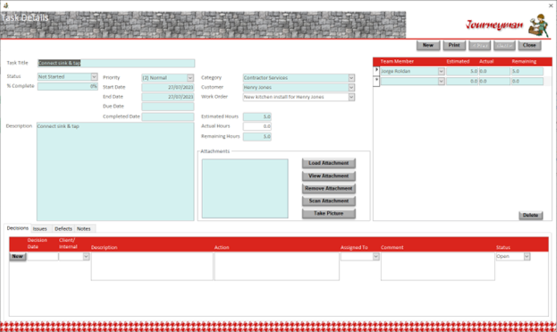Screen dimensions: 557x332
Task: Click the decision Action text box
Action: point(277,266)
